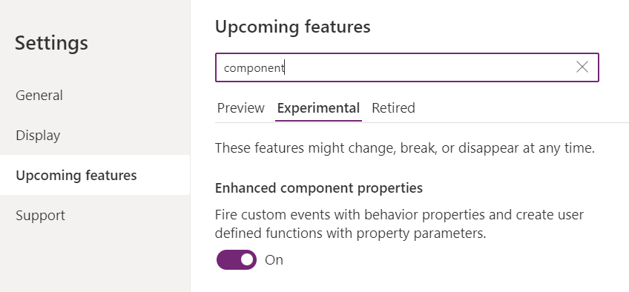The height and width of the screenshot is (292, 629).
Task: Click the "On" label beside the toggle
Action: (x=274, y=260)
